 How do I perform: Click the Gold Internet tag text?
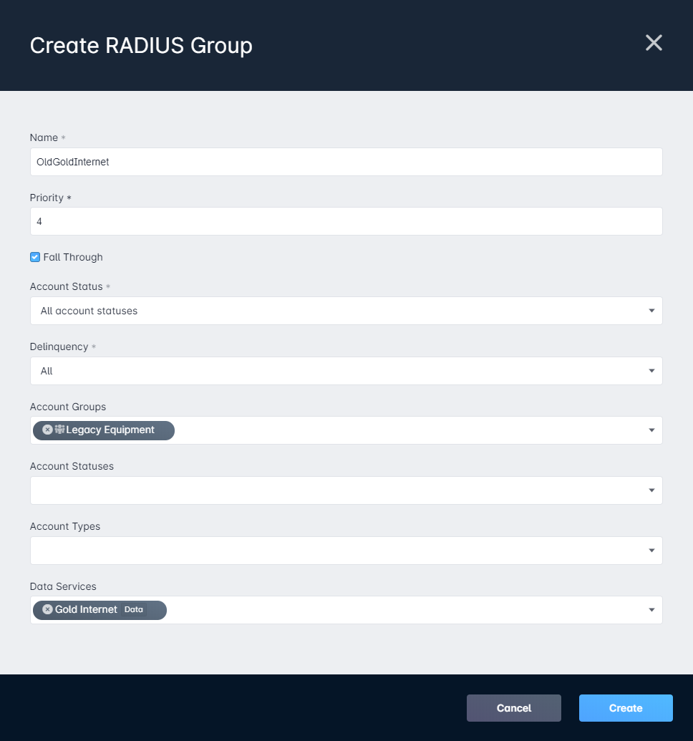tap(86, 609)
